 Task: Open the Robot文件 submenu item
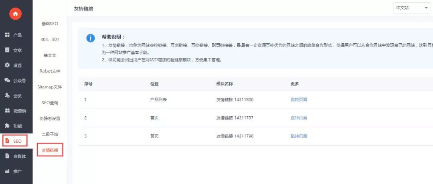50,71
